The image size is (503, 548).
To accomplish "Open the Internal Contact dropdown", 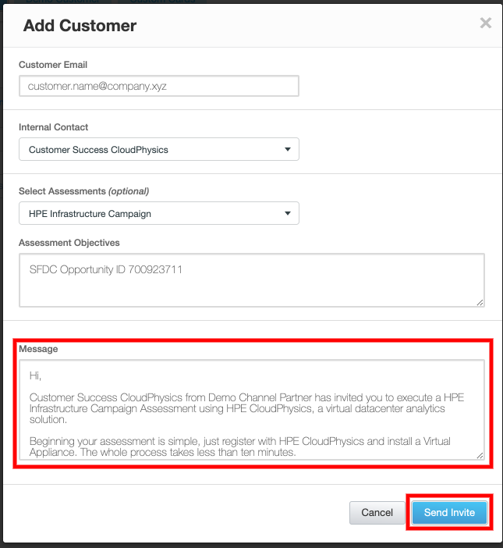I will [159, 149].
